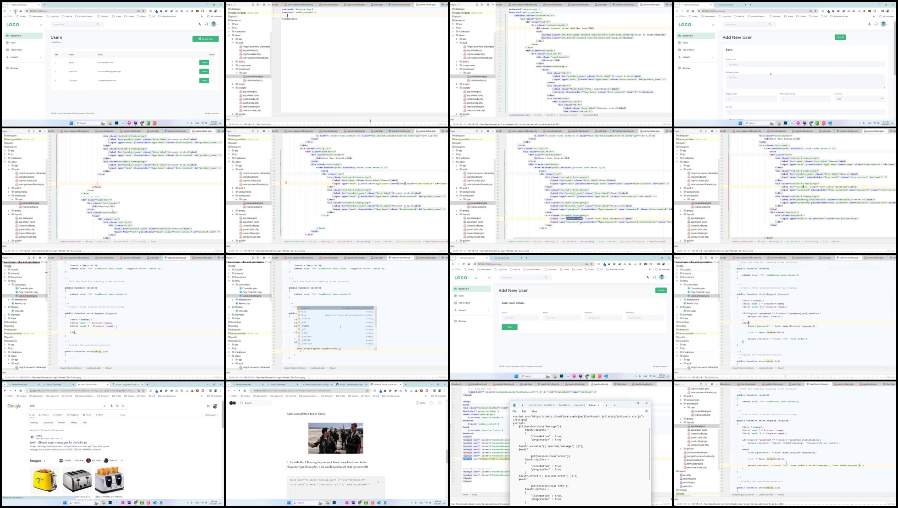Image resolution: width=898 pixels, height=508 pixels.
Task: Open 'tostr - Simple toast messages for JavaScript' link
Action: point(59,443)
